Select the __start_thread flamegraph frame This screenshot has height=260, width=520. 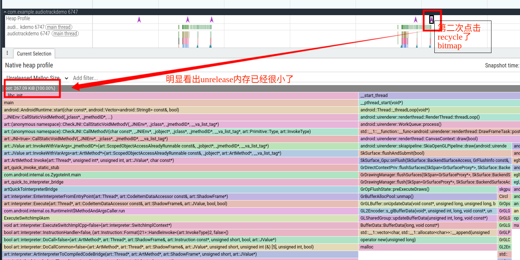pyautogui.click(x=439, y=96)
